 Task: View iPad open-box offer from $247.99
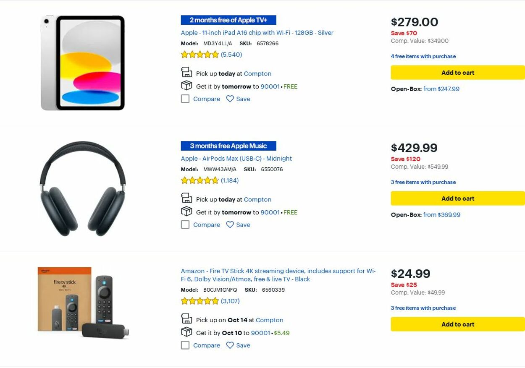[441, 89]
